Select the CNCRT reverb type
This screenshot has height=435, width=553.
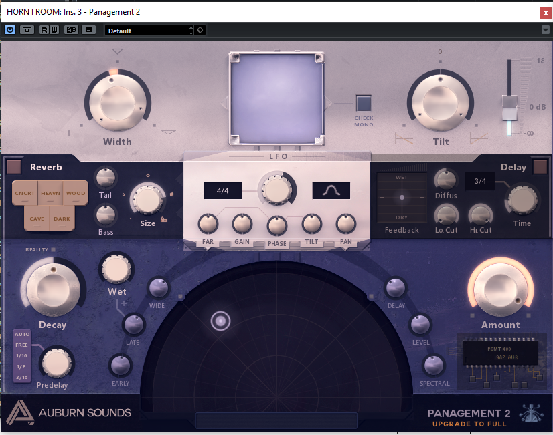tap(25, 193)
